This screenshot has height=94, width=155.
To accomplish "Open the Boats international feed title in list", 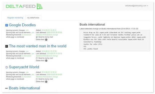I will (24, 88).
